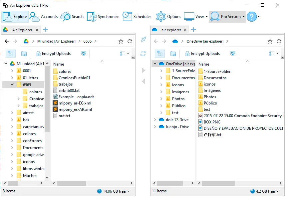
Task: Open the dropdown arrow beside help icon
Action: tap(258, 17)
